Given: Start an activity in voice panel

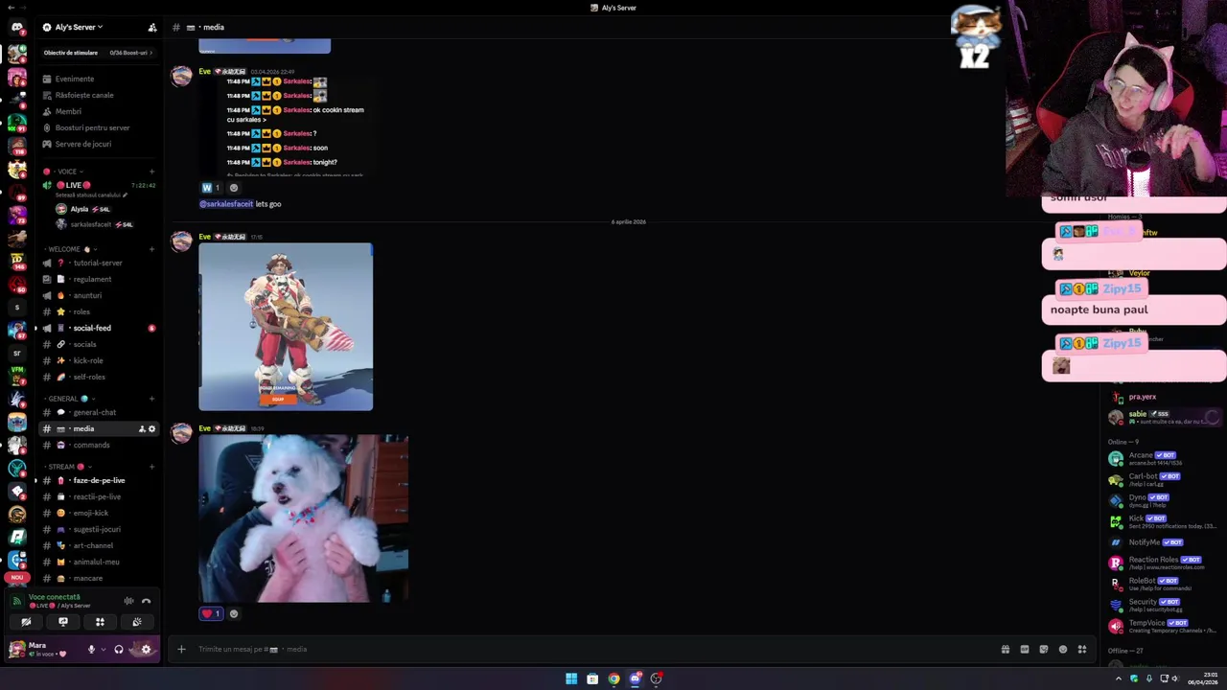Looking at the screenshot, I should click(x=100, y=622).
